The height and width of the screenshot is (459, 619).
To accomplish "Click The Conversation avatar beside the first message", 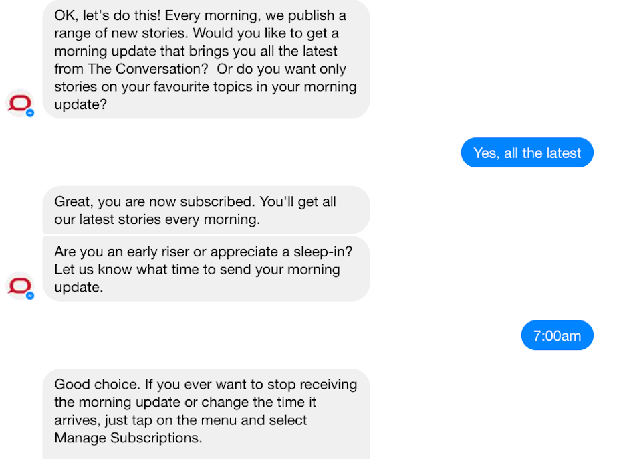I will coord(19,102).
